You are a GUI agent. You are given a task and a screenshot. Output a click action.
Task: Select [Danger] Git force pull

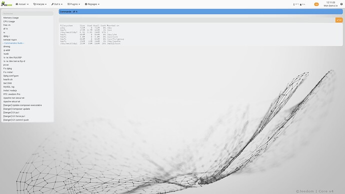point(14,116)
